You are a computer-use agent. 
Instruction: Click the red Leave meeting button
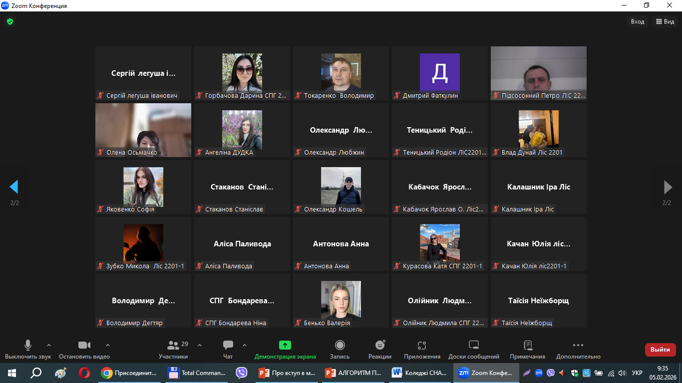[660, 350]
